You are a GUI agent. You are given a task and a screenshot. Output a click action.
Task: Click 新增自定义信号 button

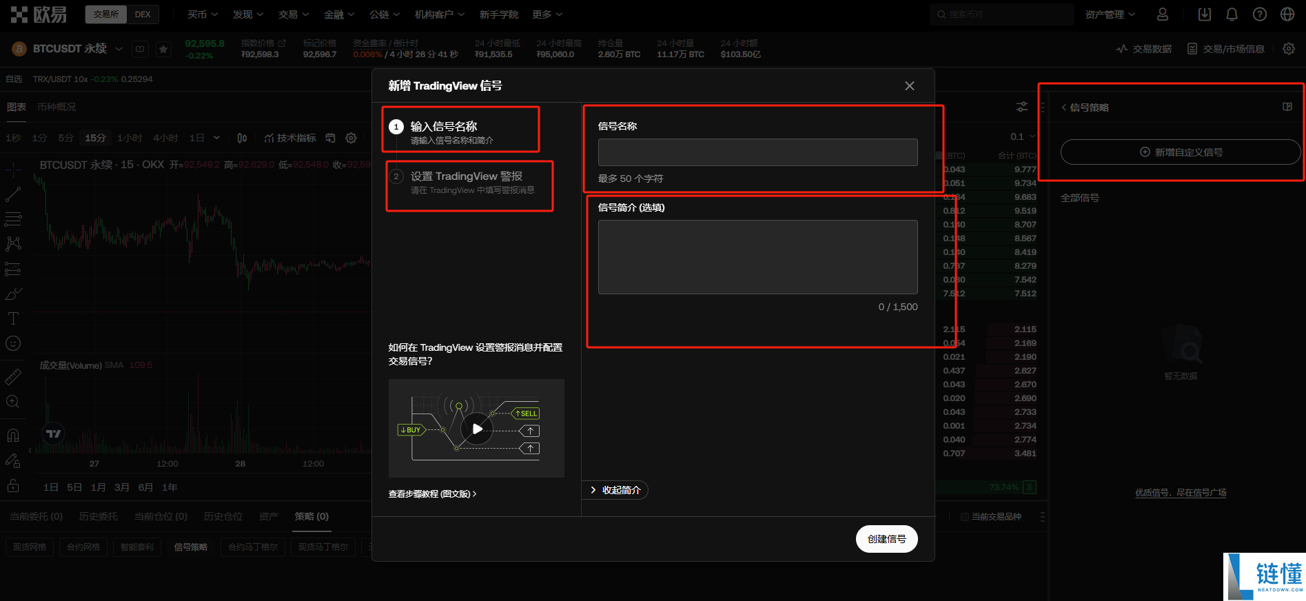pyautogui.click(x=1181, y=152)
